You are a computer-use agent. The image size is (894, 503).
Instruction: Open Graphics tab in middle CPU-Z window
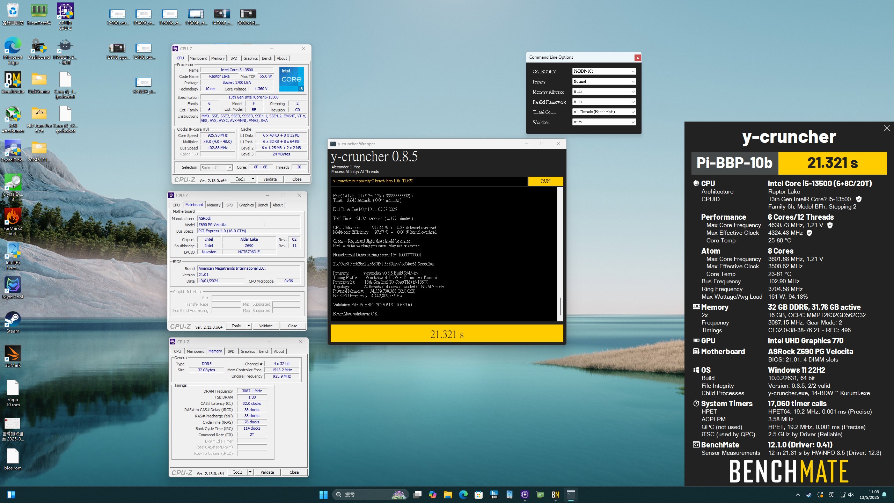pos(246,205)
